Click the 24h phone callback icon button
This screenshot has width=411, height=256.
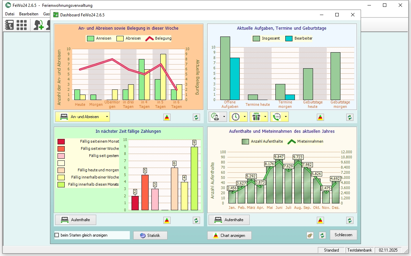[277, 117]
